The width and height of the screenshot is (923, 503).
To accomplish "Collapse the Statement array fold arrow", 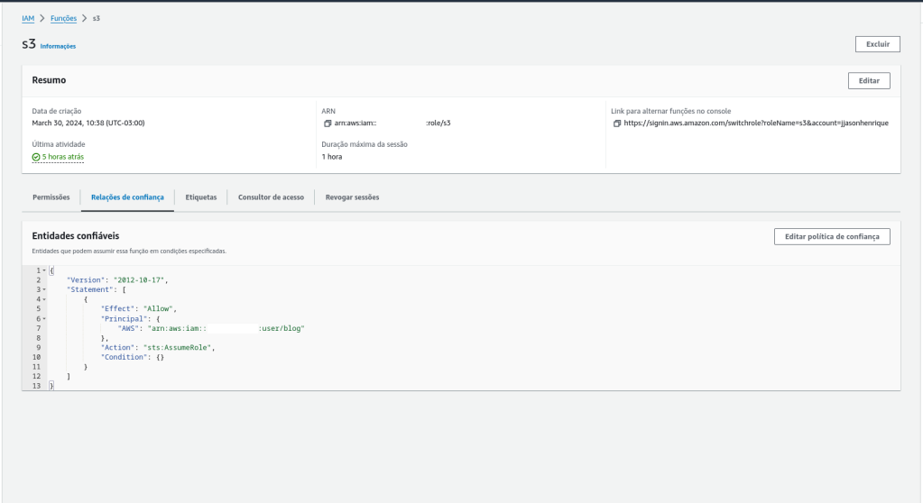I will click(43, 289).
